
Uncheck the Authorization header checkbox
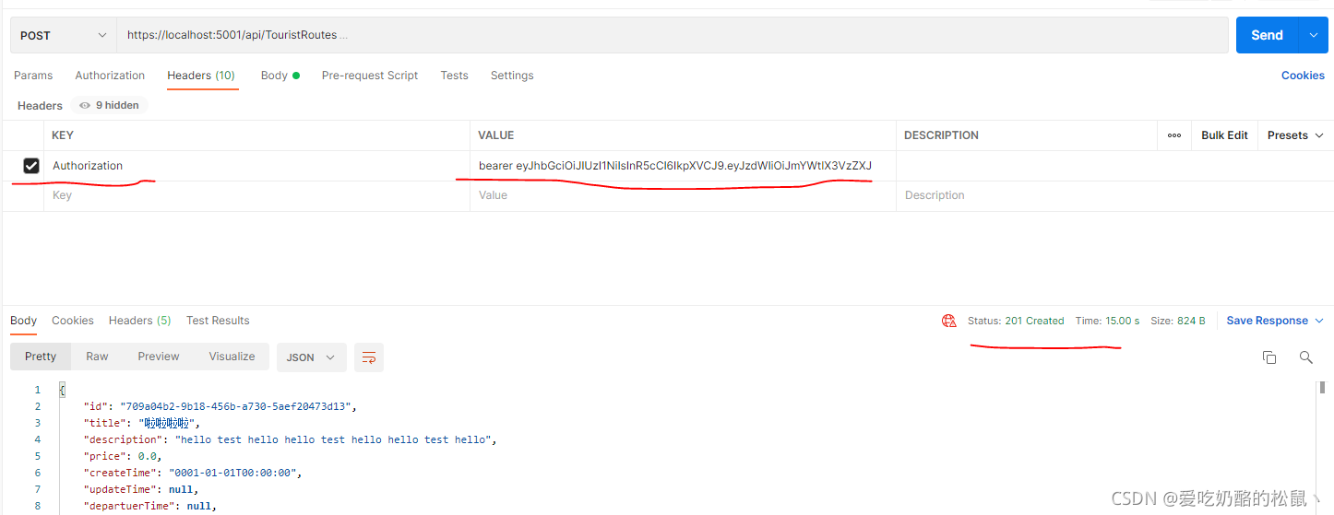pyautogui.click(x=31, y=166)
